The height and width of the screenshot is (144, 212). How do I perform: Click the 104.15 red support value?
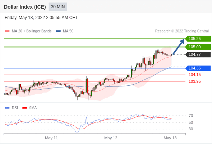point(194,75)
